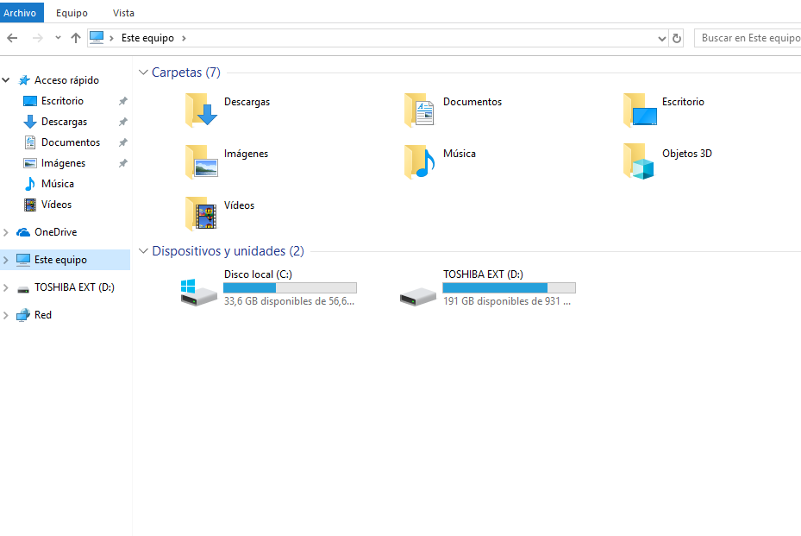Collapse Dispositivos y unidades section
The height and width of the screenshot is (536, 801).
143,251
